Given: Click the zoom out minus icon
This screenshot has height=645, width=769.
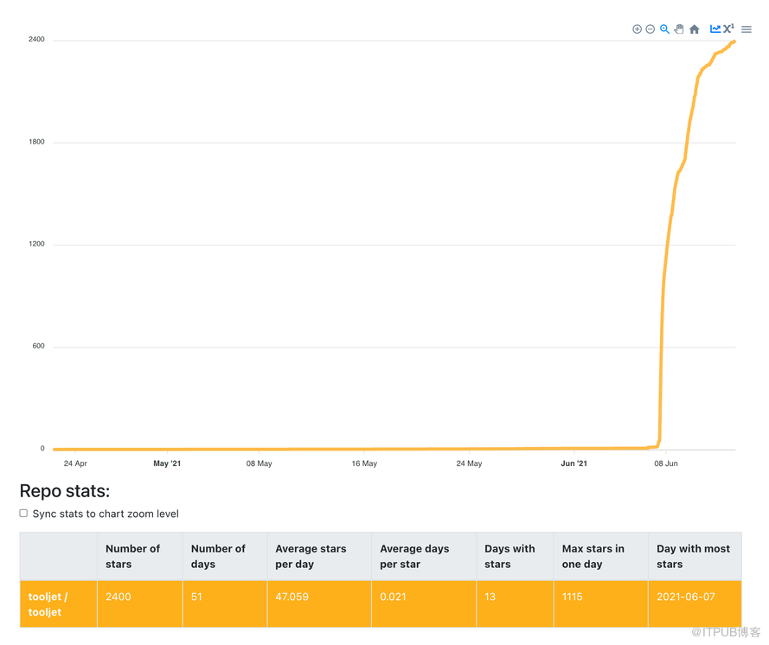Looking at the screenshot, I should 650,29.
